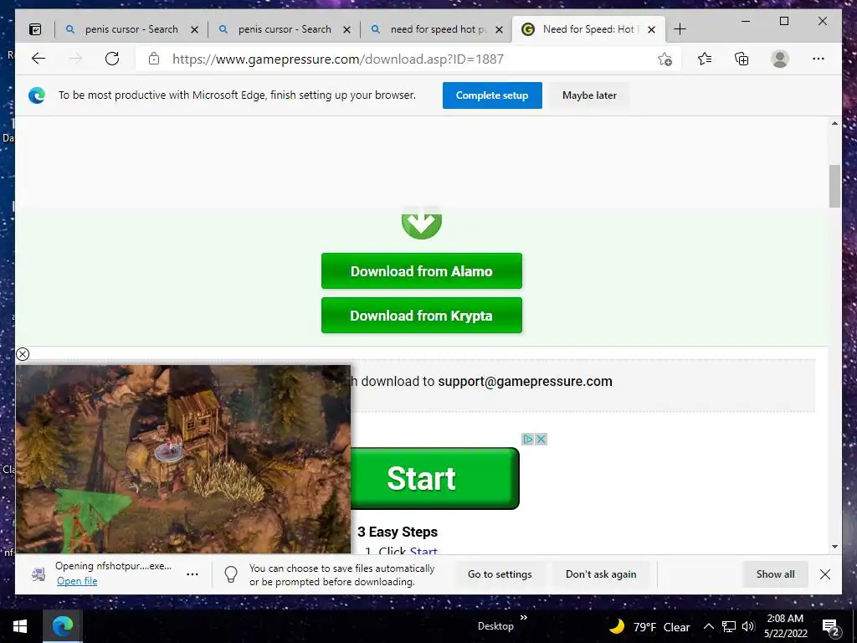
Task: Open the Windows Start menu
Action: click(x=20, y=626)
